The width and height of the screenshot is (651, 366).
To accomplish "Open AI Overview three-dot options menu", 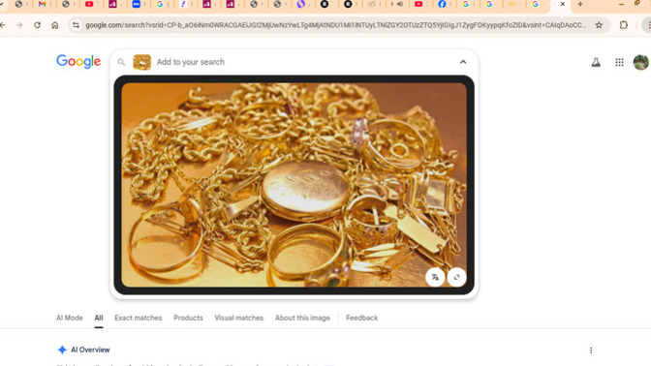I will point(591,351).
